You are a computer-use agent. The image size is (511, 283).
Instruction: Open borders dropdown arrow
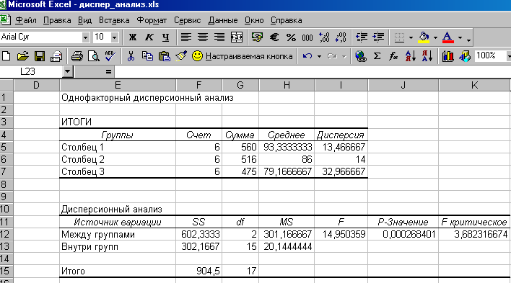pyautogui.click(x=411, y=37)
